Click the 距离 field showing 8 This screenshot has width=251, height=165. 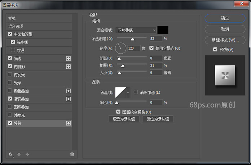point(156,58)
